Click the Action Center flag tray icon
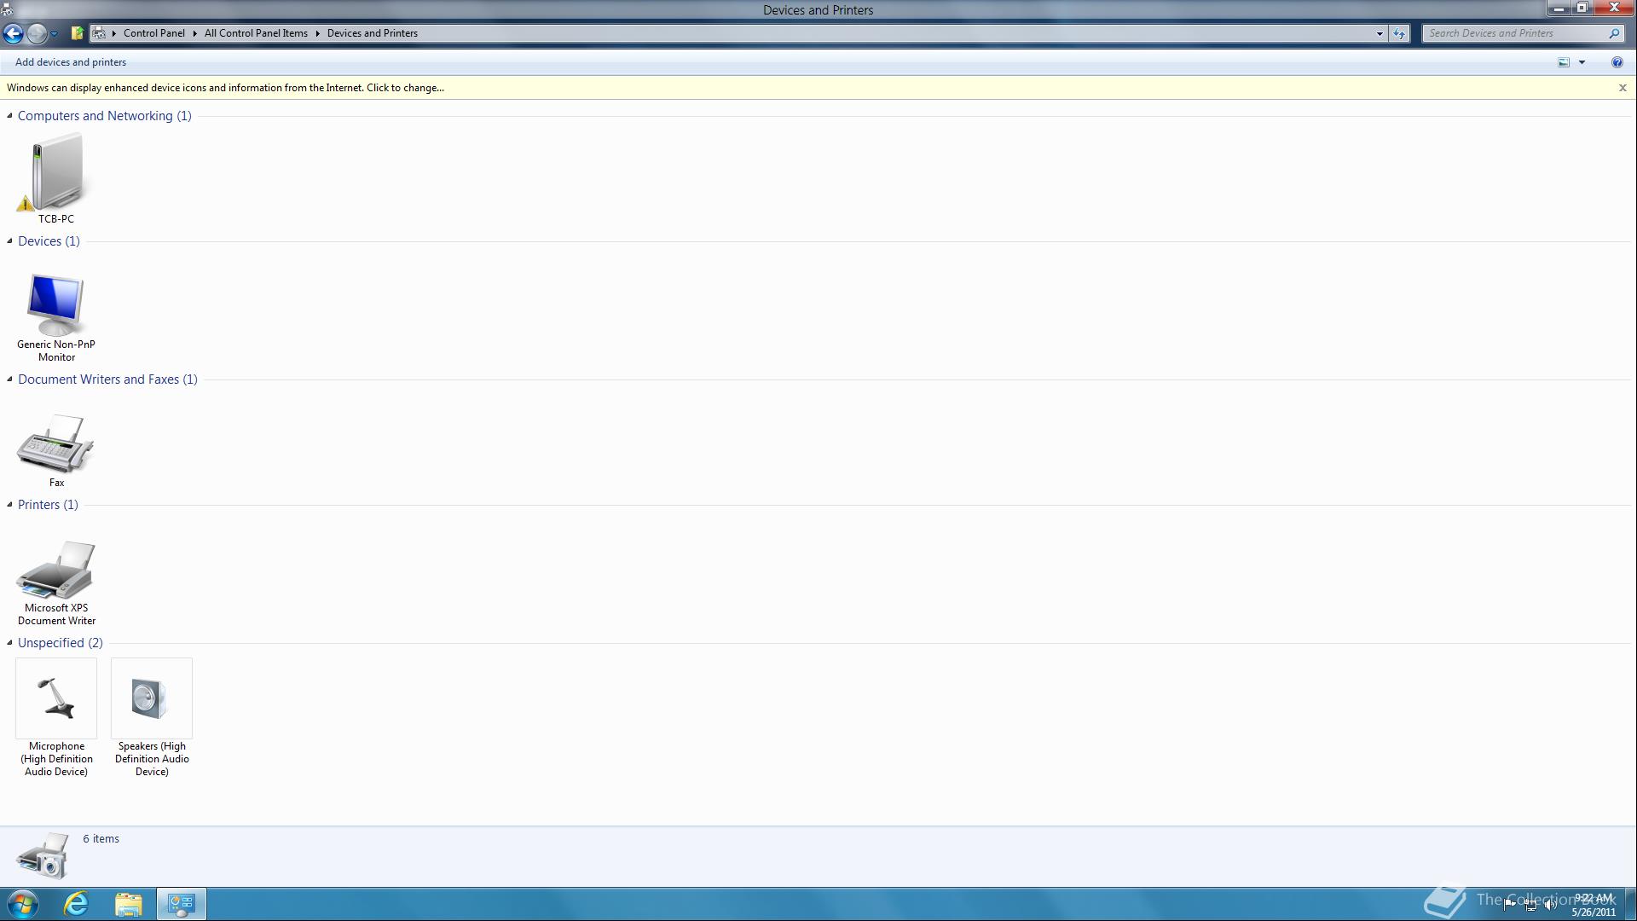1637x921 pixels. (1510, 905)
